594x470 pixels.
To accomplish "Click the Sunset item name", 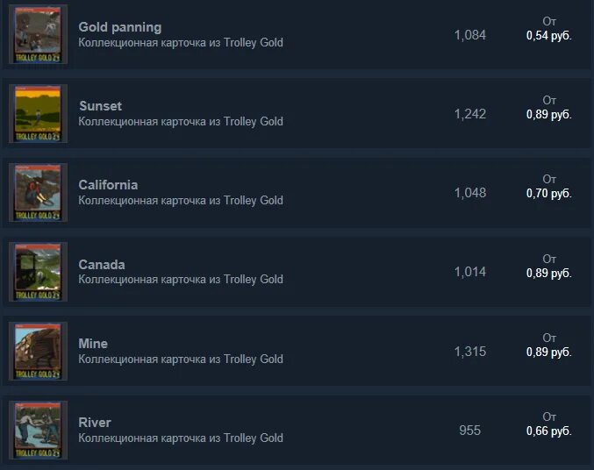I will [x=100, y=106].
